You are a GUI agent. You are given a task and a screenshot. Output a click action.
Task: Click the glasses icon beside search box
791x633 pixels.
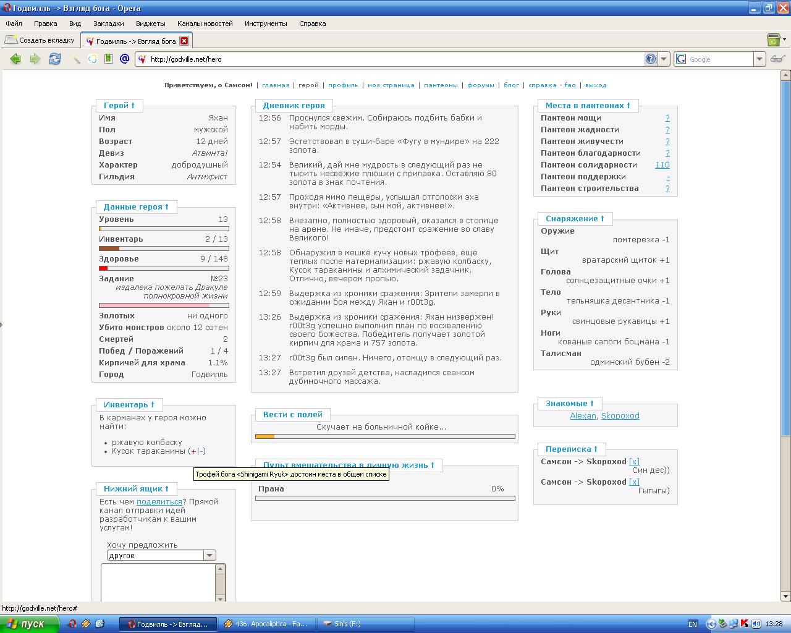coord(777,59)
